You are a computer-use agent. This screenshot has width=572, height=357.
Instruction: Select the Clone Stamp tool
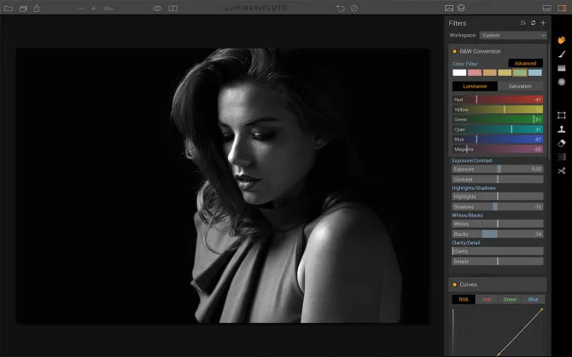(562, 130)
